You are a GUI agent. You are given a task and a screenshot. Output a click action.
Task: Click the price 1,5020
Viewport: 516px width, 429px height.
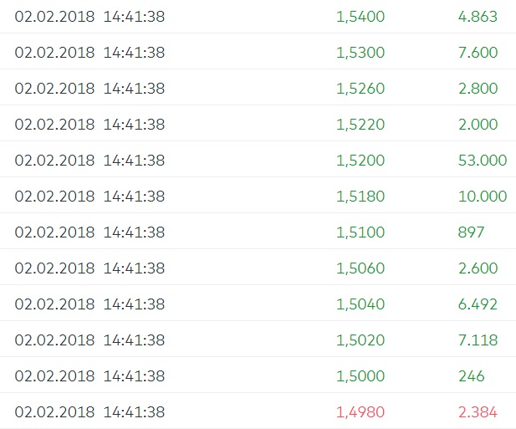pyautogui.click(x=360, y=340)
